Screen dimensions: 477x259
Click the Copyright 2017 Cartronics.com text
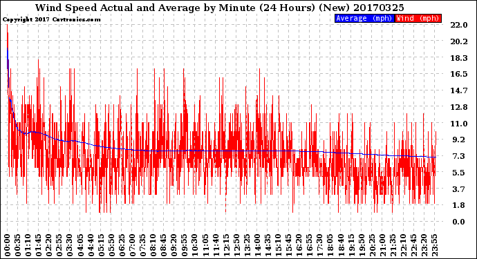[x=51, y=19]
